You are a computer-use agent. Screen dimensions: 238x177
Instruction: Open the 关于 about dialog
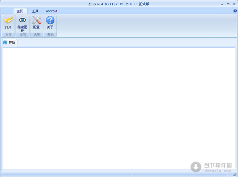point(50,23)
